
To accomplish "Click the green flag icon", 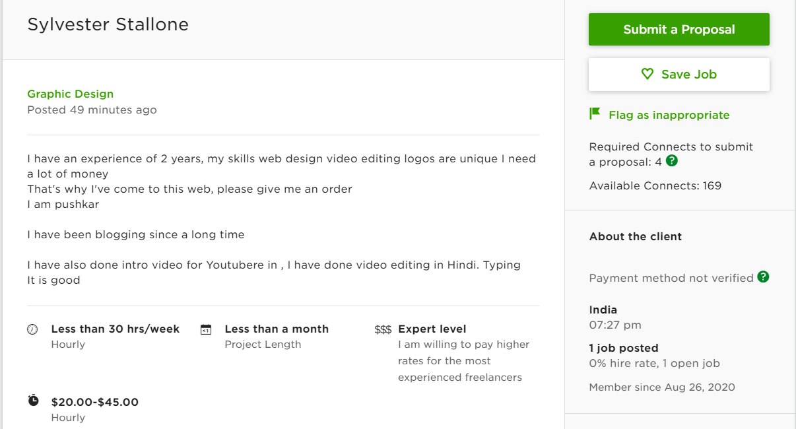I will [595, 114].
